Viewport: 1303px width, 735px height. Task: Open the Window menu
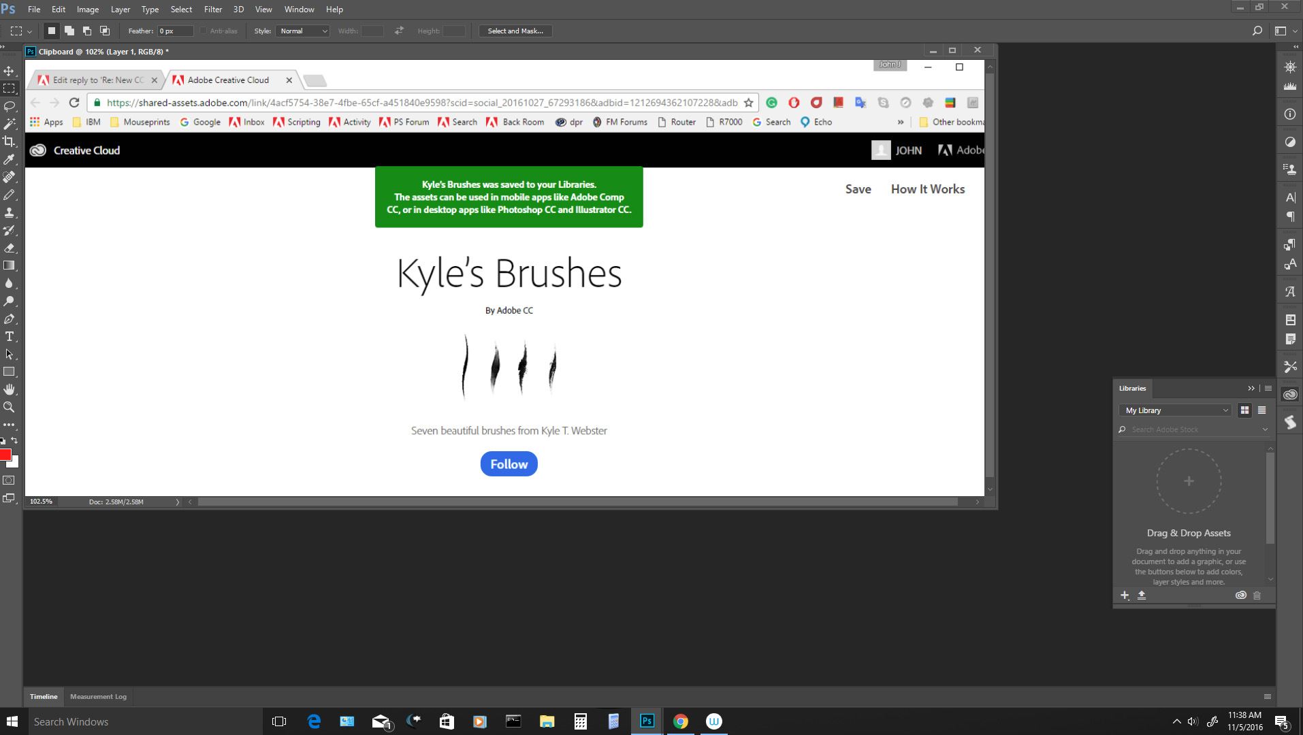click(299, 10)
